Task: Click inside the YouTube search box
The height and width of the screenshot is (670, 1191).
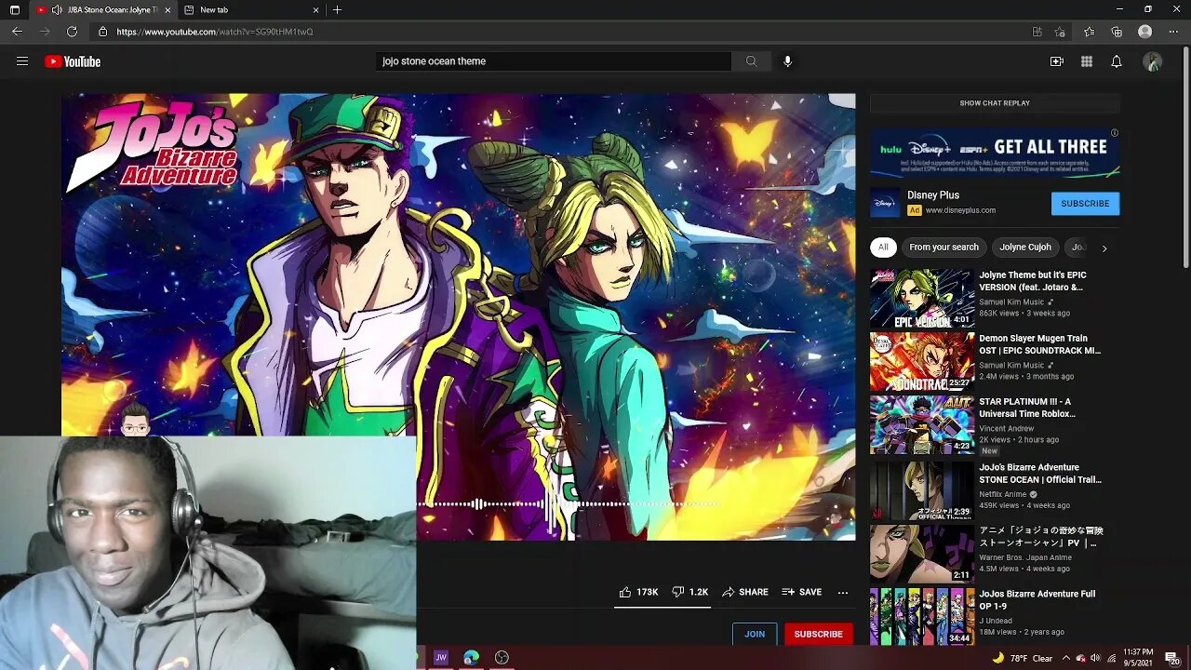Action: tap(555, 61)
